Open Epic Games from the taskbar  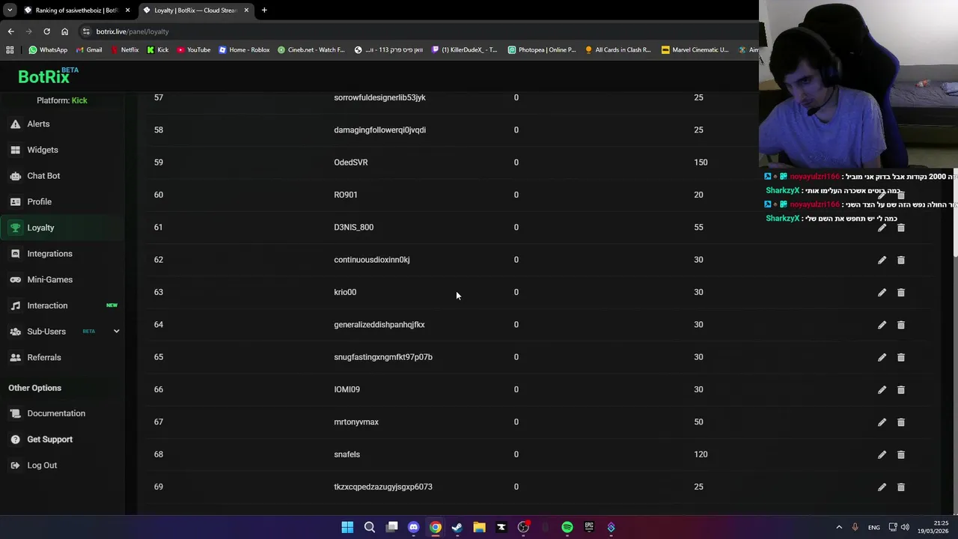589,528
